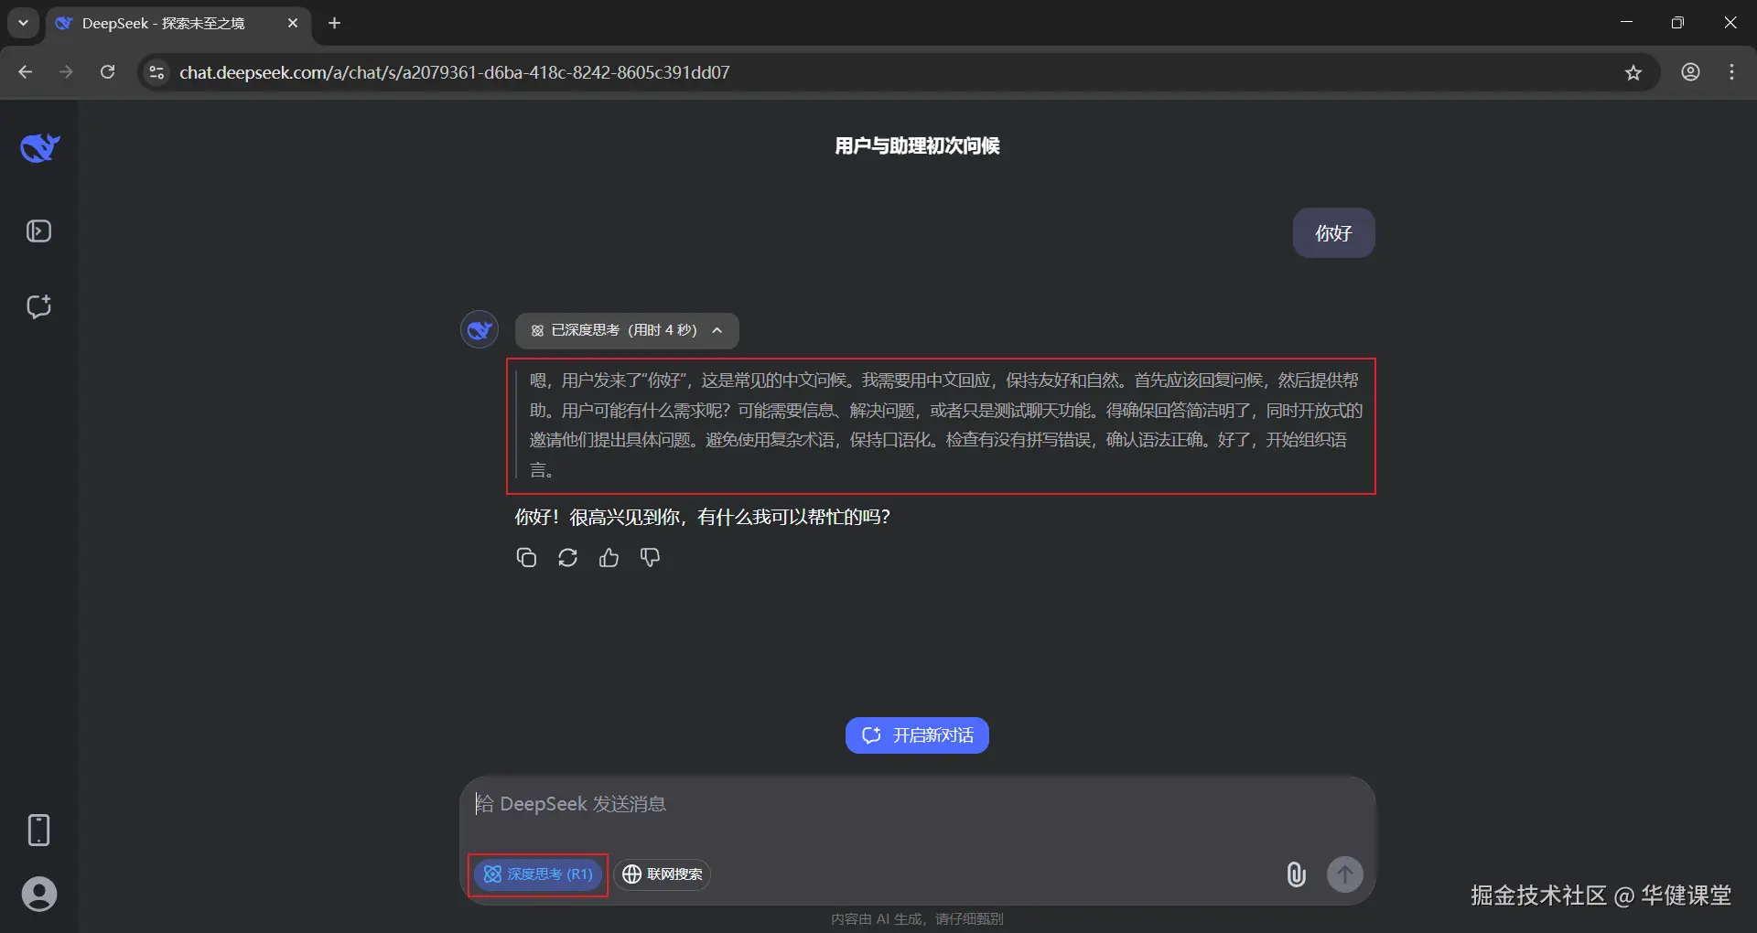1757x933 pixels.
Task: Open the user profile avatar in sidebar
Action: pyautogui.click(x=38, y=894)
